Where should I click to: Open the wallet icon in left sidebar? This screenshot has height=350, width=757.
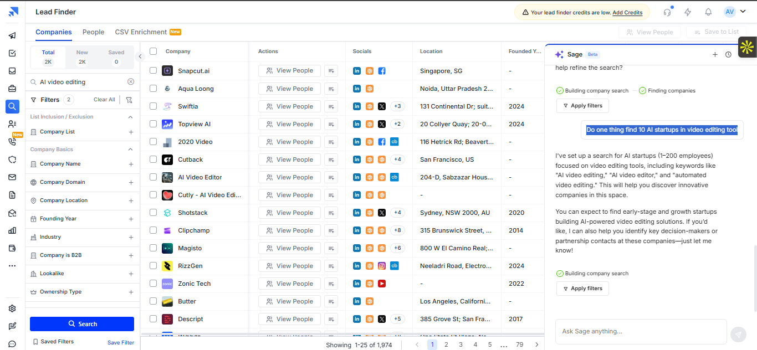[12, 248]
